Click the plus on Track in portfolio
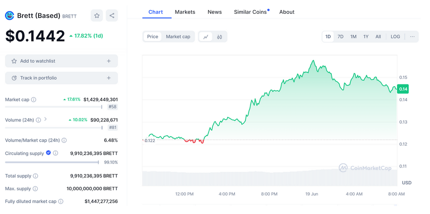This screenshot has width=430, height=214. (109, 78)
